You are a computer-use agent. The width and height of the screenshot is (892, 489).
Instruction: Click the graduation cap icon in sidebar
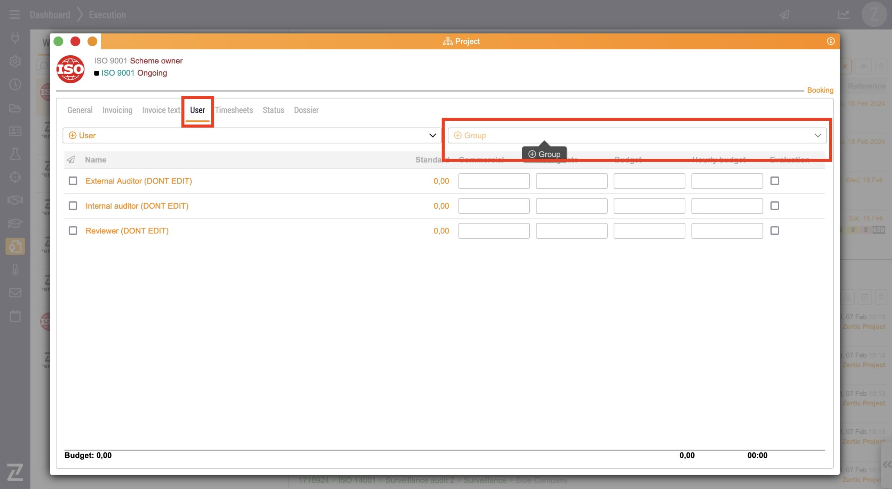(x=15, y=223)
